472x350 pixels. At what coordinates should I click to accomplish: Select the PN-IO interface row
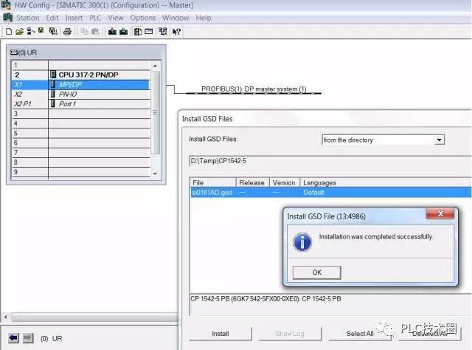click(x=81, y=94)
